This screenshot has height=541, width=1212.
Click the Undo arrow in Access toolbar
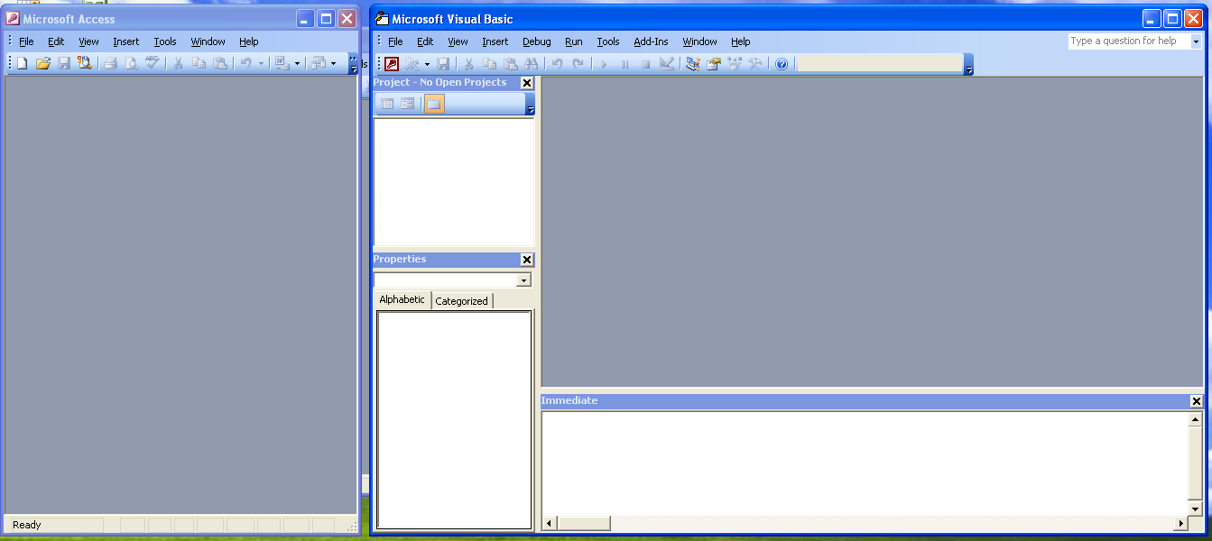[x=245, y=63]
